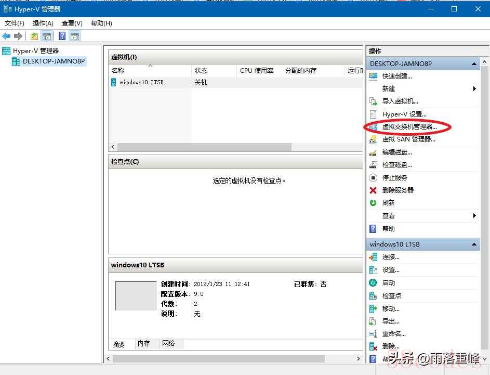Click the 重命名 action icon
Screen dimensions: 490x375
(x=373, y=334)
